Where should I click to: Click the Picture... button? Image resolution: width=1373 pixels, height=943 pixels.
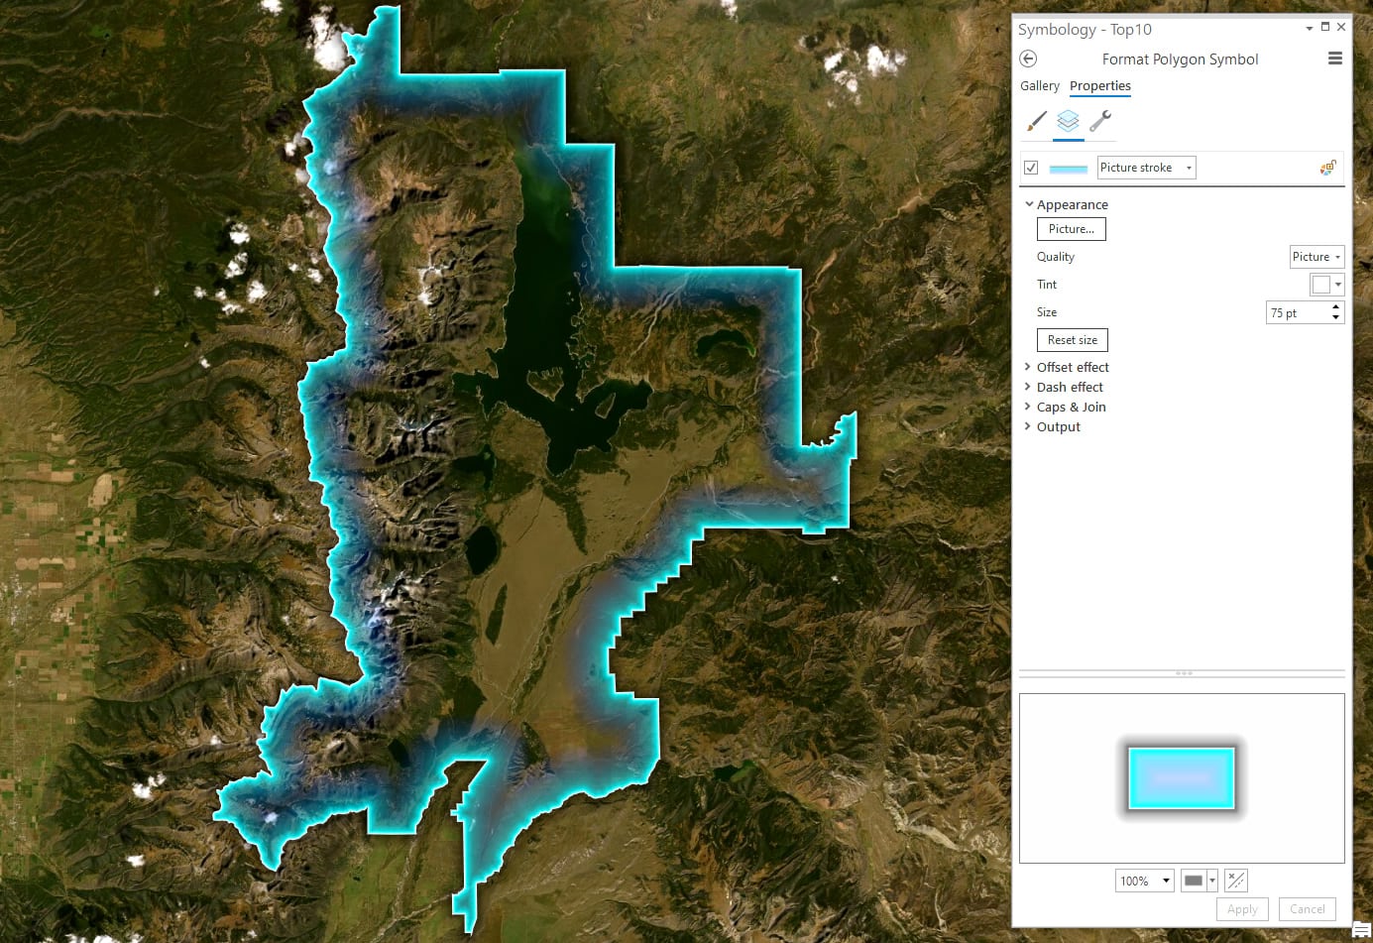(1072, 229)
